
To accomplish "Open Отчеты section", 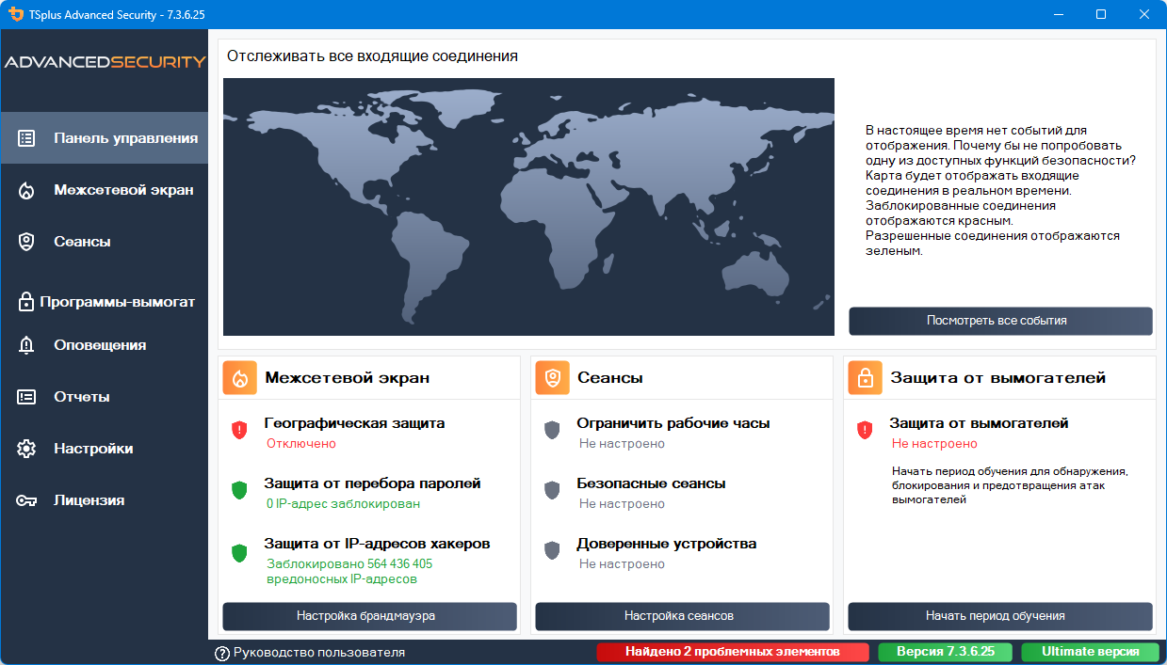I will coord(104,397).
